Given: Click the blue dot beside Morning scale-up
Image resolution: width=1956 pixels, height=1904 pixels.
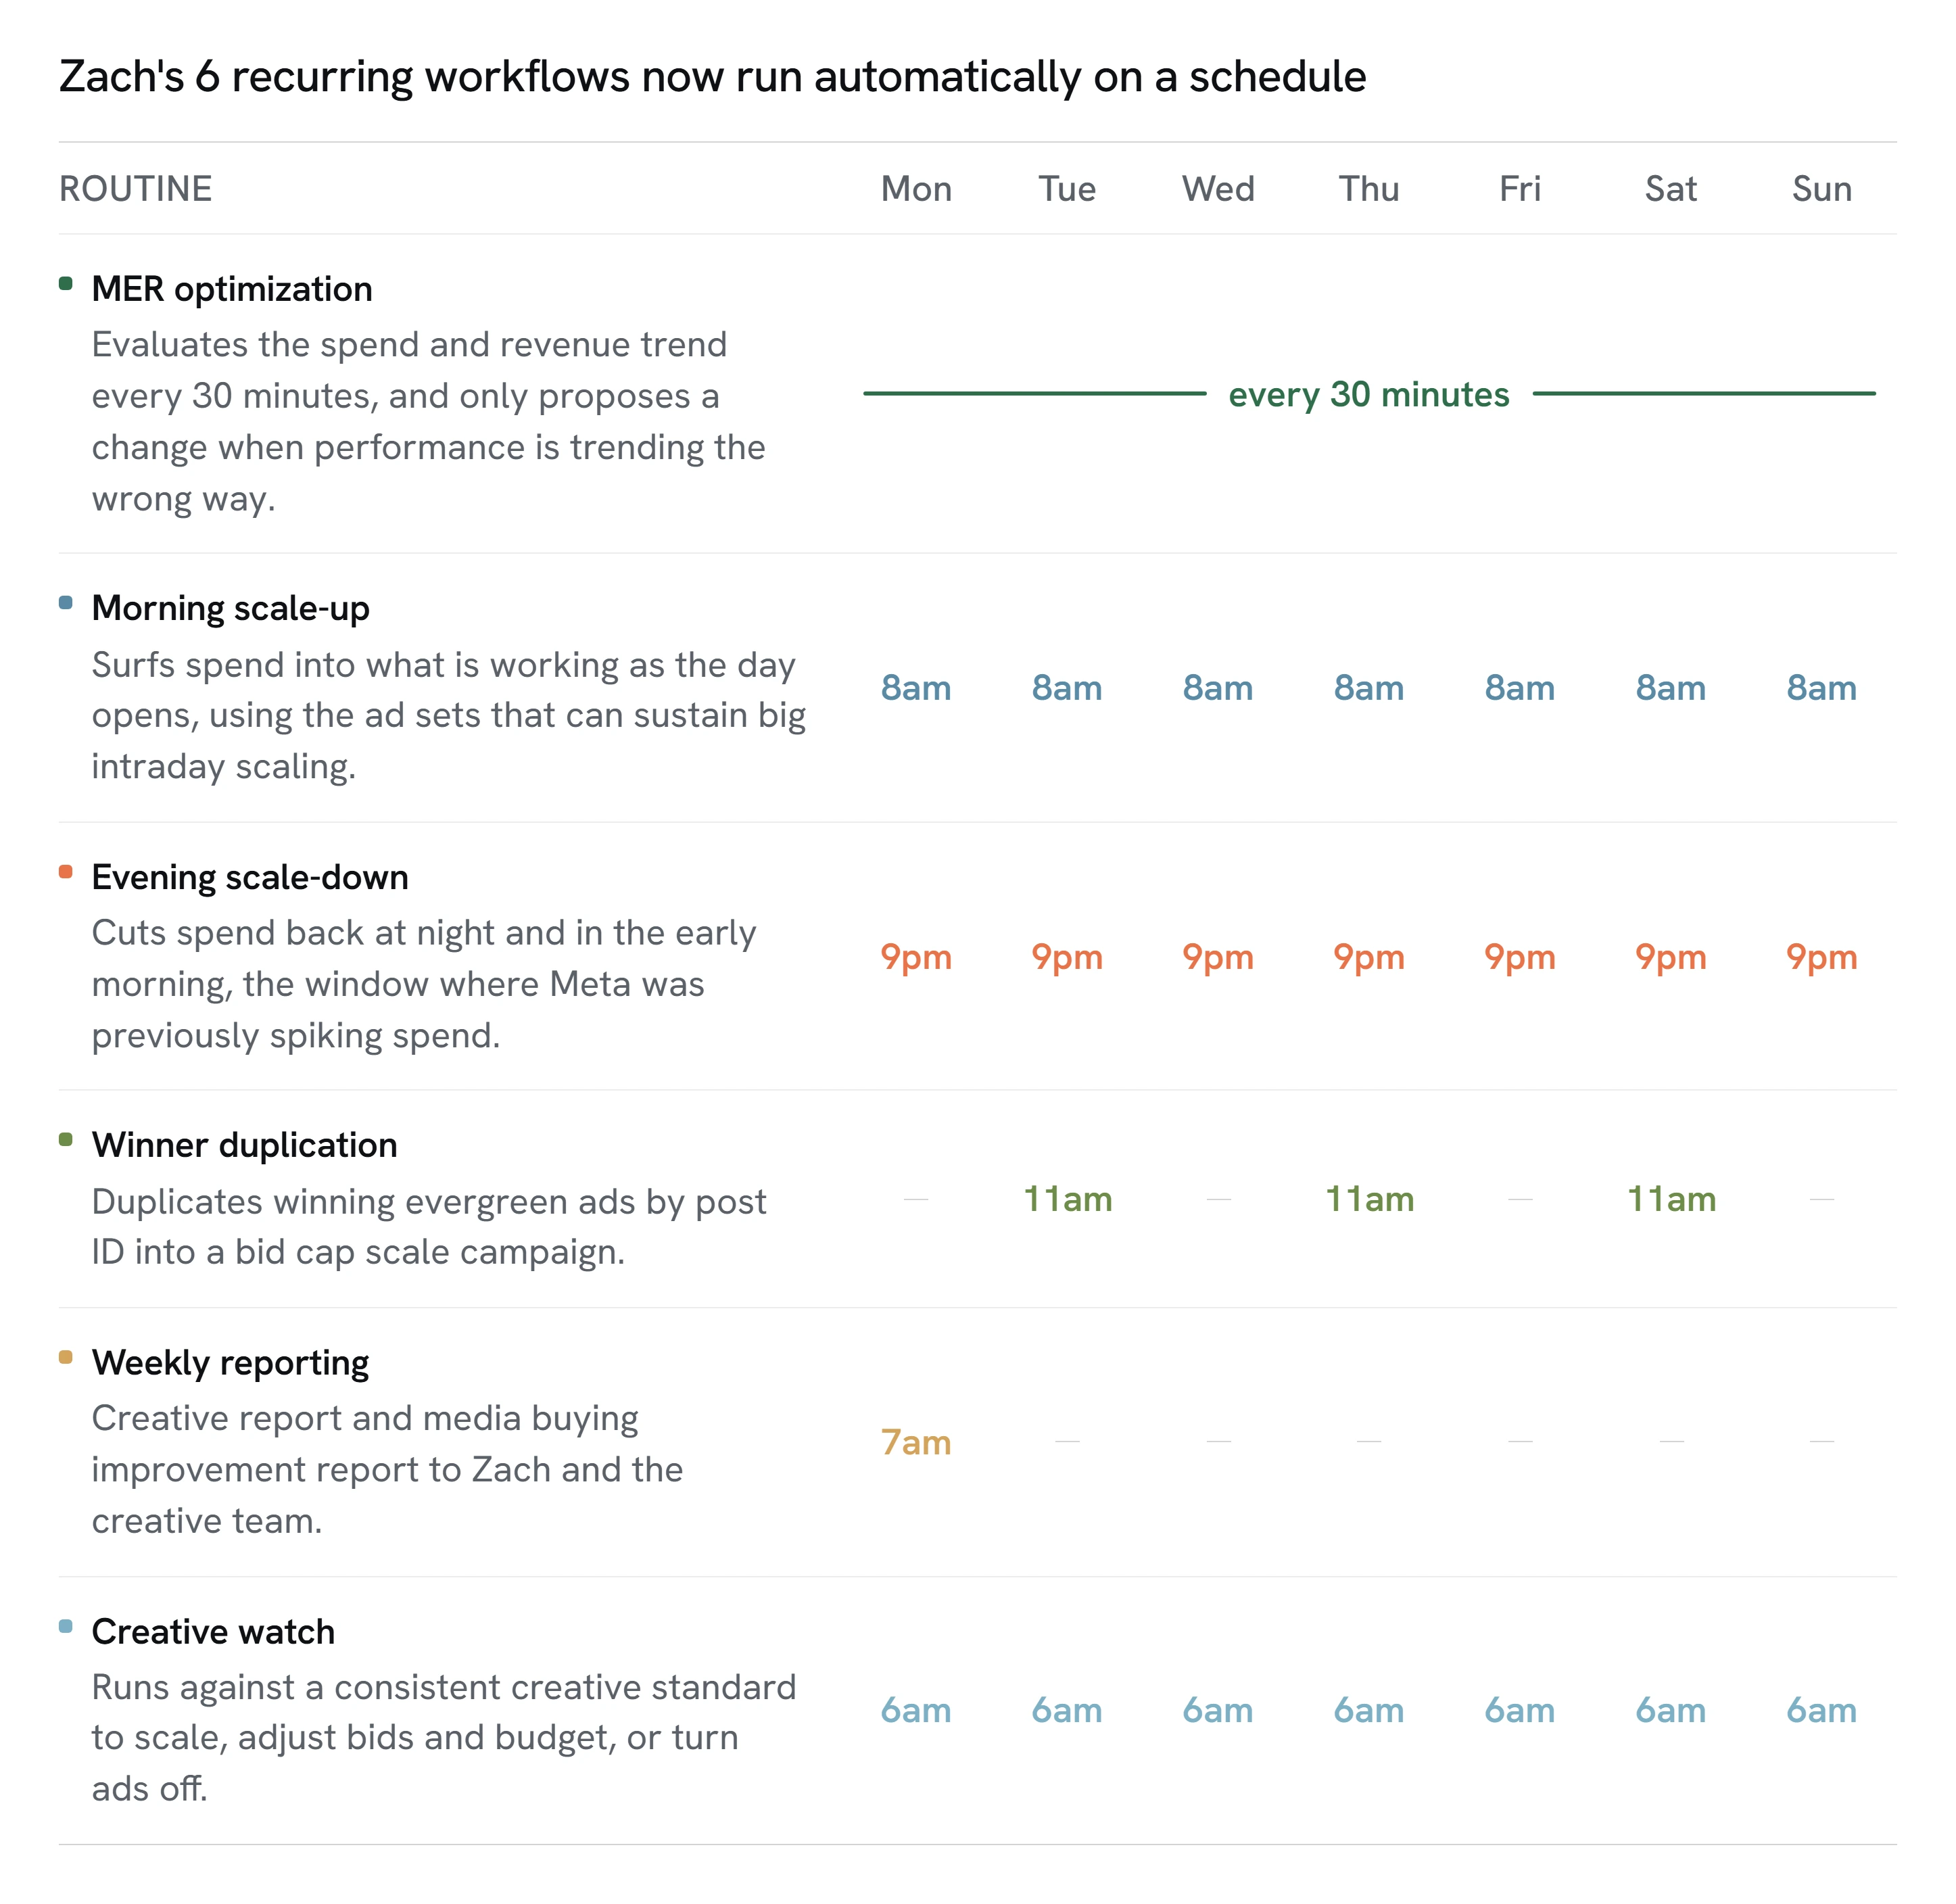Looking at the screenshot, I should (66, 602).
